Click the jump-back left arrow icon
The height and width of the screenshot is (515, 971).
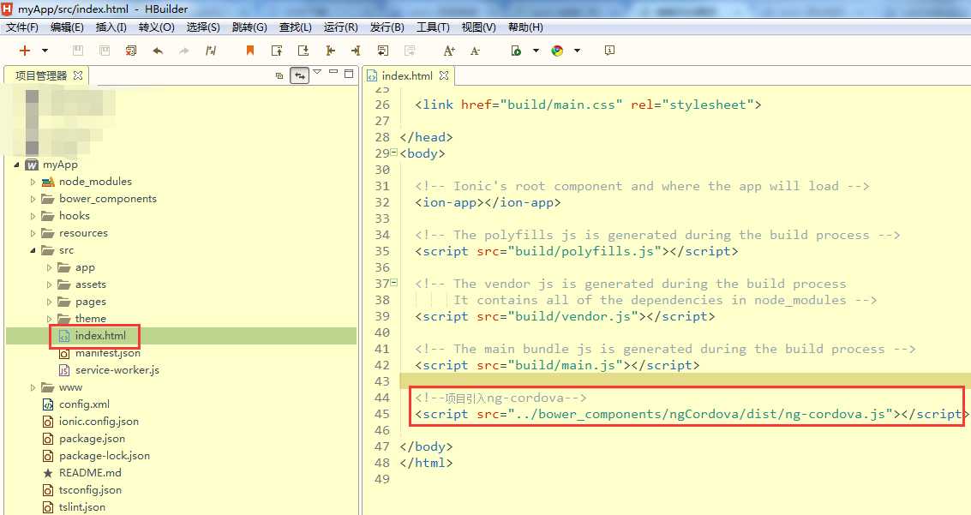tap(330, 51)
